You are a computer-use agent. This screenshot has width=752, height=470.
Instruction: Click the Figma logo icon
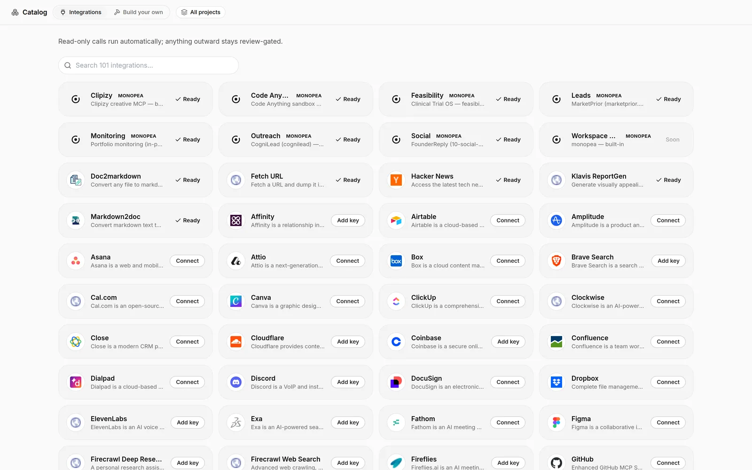pos(556,423)
